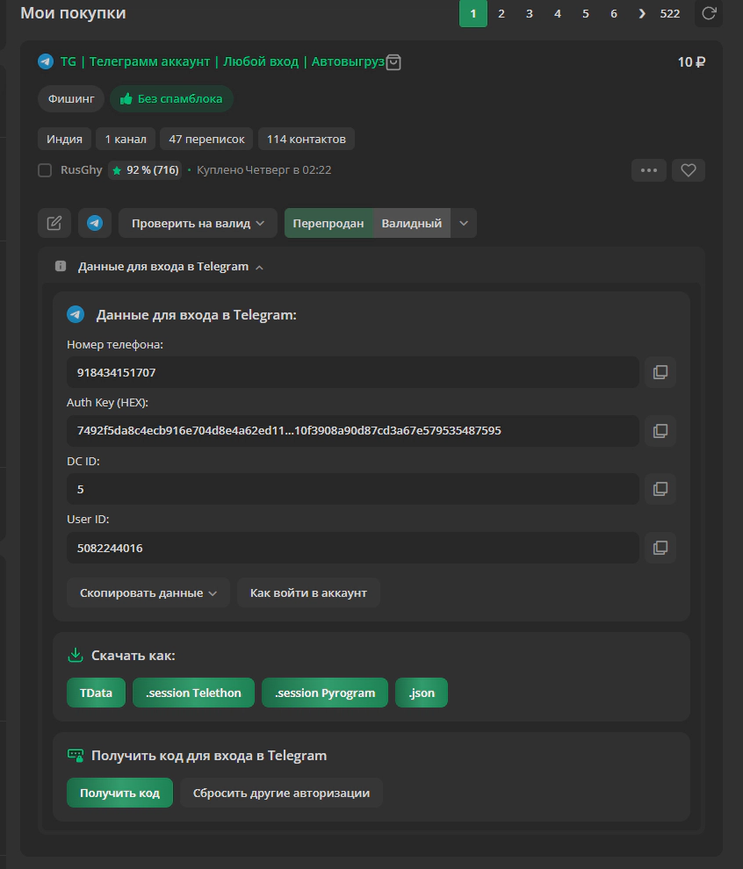Click the Индия tag
743x869 pixels.
pyautogui.click(x=64, y=139)
